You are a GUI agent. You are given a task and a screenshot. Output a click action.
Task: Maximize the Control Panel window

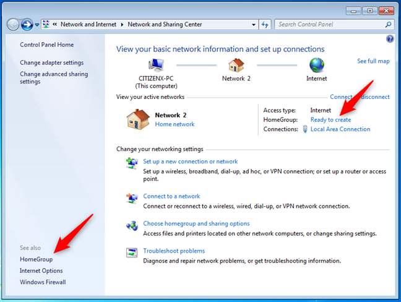pos(370,11)
